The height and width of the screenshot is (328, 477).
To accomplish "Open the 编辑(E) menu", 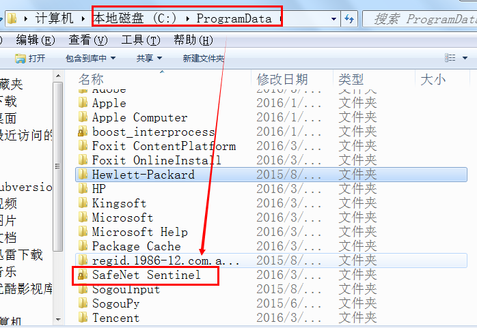I will [x=36, y=40].
